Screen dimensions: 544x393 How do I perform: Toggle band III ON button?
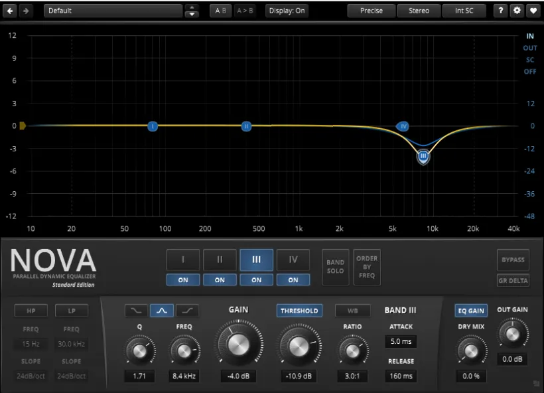(256, 280)
